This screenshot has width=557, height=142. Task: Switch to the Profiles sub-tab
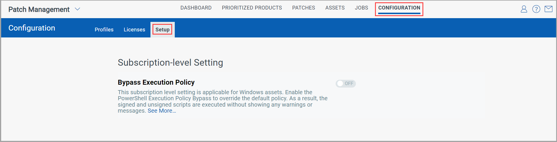point(104,30)
